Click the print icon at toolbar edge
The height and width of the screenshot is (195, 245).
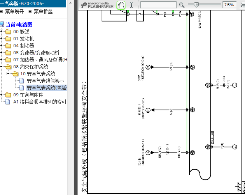[243, 5]
